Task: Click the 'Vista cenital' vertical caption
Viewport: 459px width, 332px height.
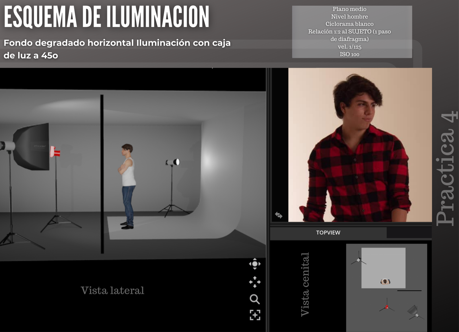Action: point(305,284)
